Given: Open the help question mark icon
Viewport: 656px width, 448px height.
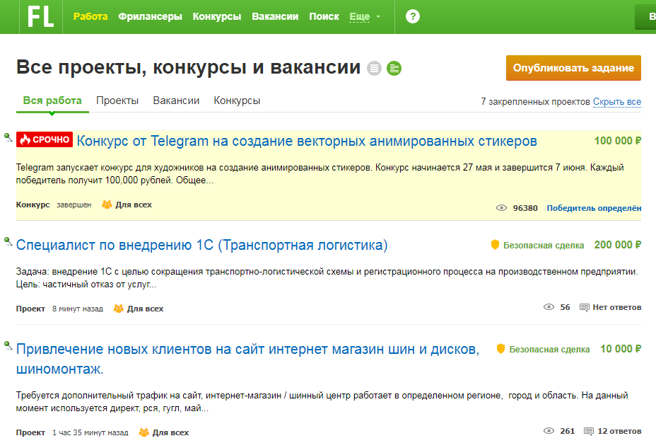Looking at the screenshot, I should [x=412, y=16].
